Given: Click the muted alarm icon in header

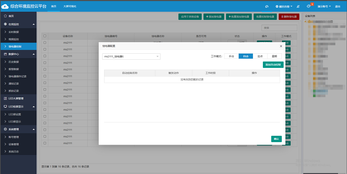Looking at the screenshot, I should point(297,7).
